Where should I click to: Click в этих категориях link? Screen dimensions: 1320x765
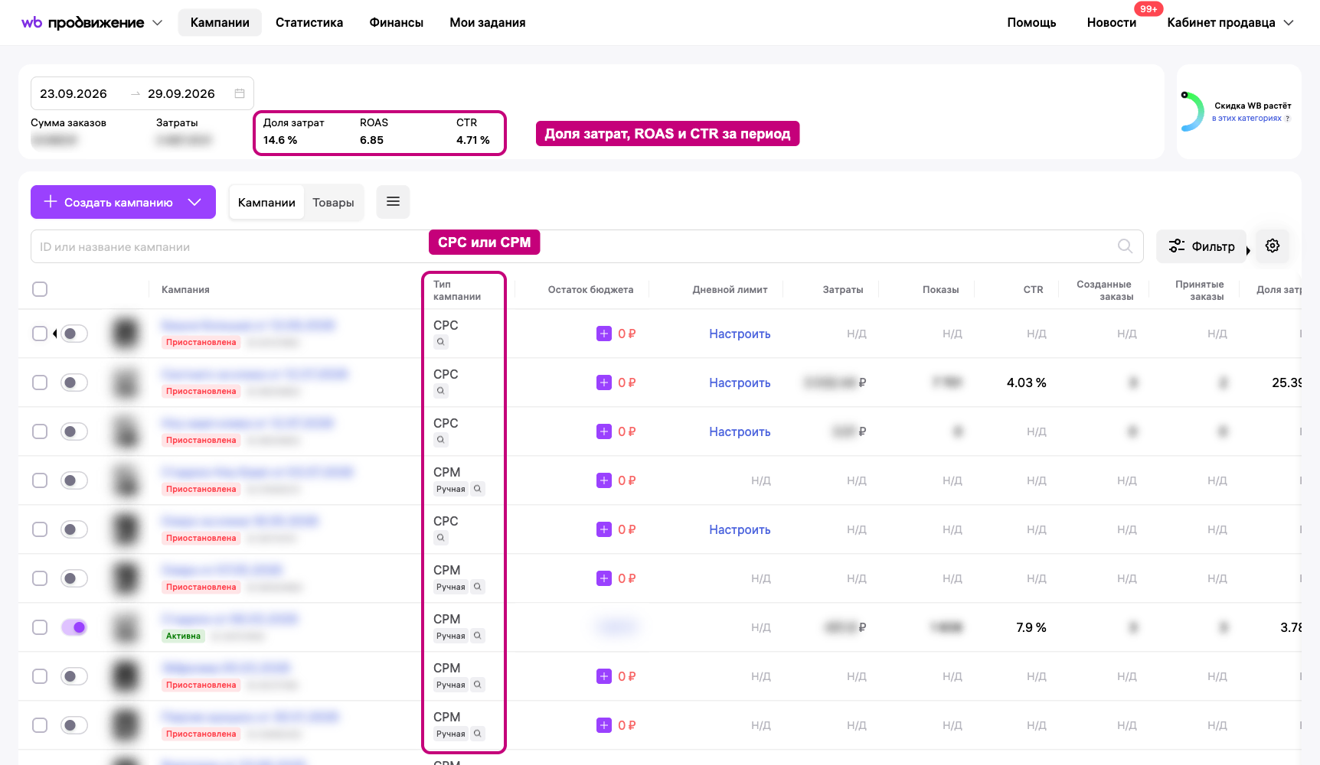click(x=1246, y=119)
